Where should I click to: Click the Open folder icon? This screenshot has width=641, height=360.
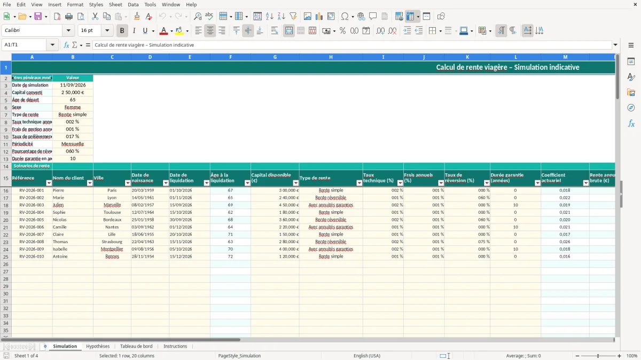tap(21, 17)
